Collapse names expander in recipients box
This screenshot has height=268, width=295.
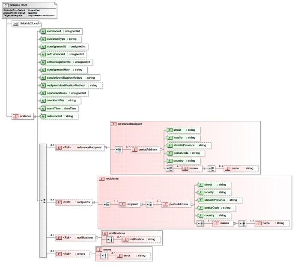[x=234, y=224]
